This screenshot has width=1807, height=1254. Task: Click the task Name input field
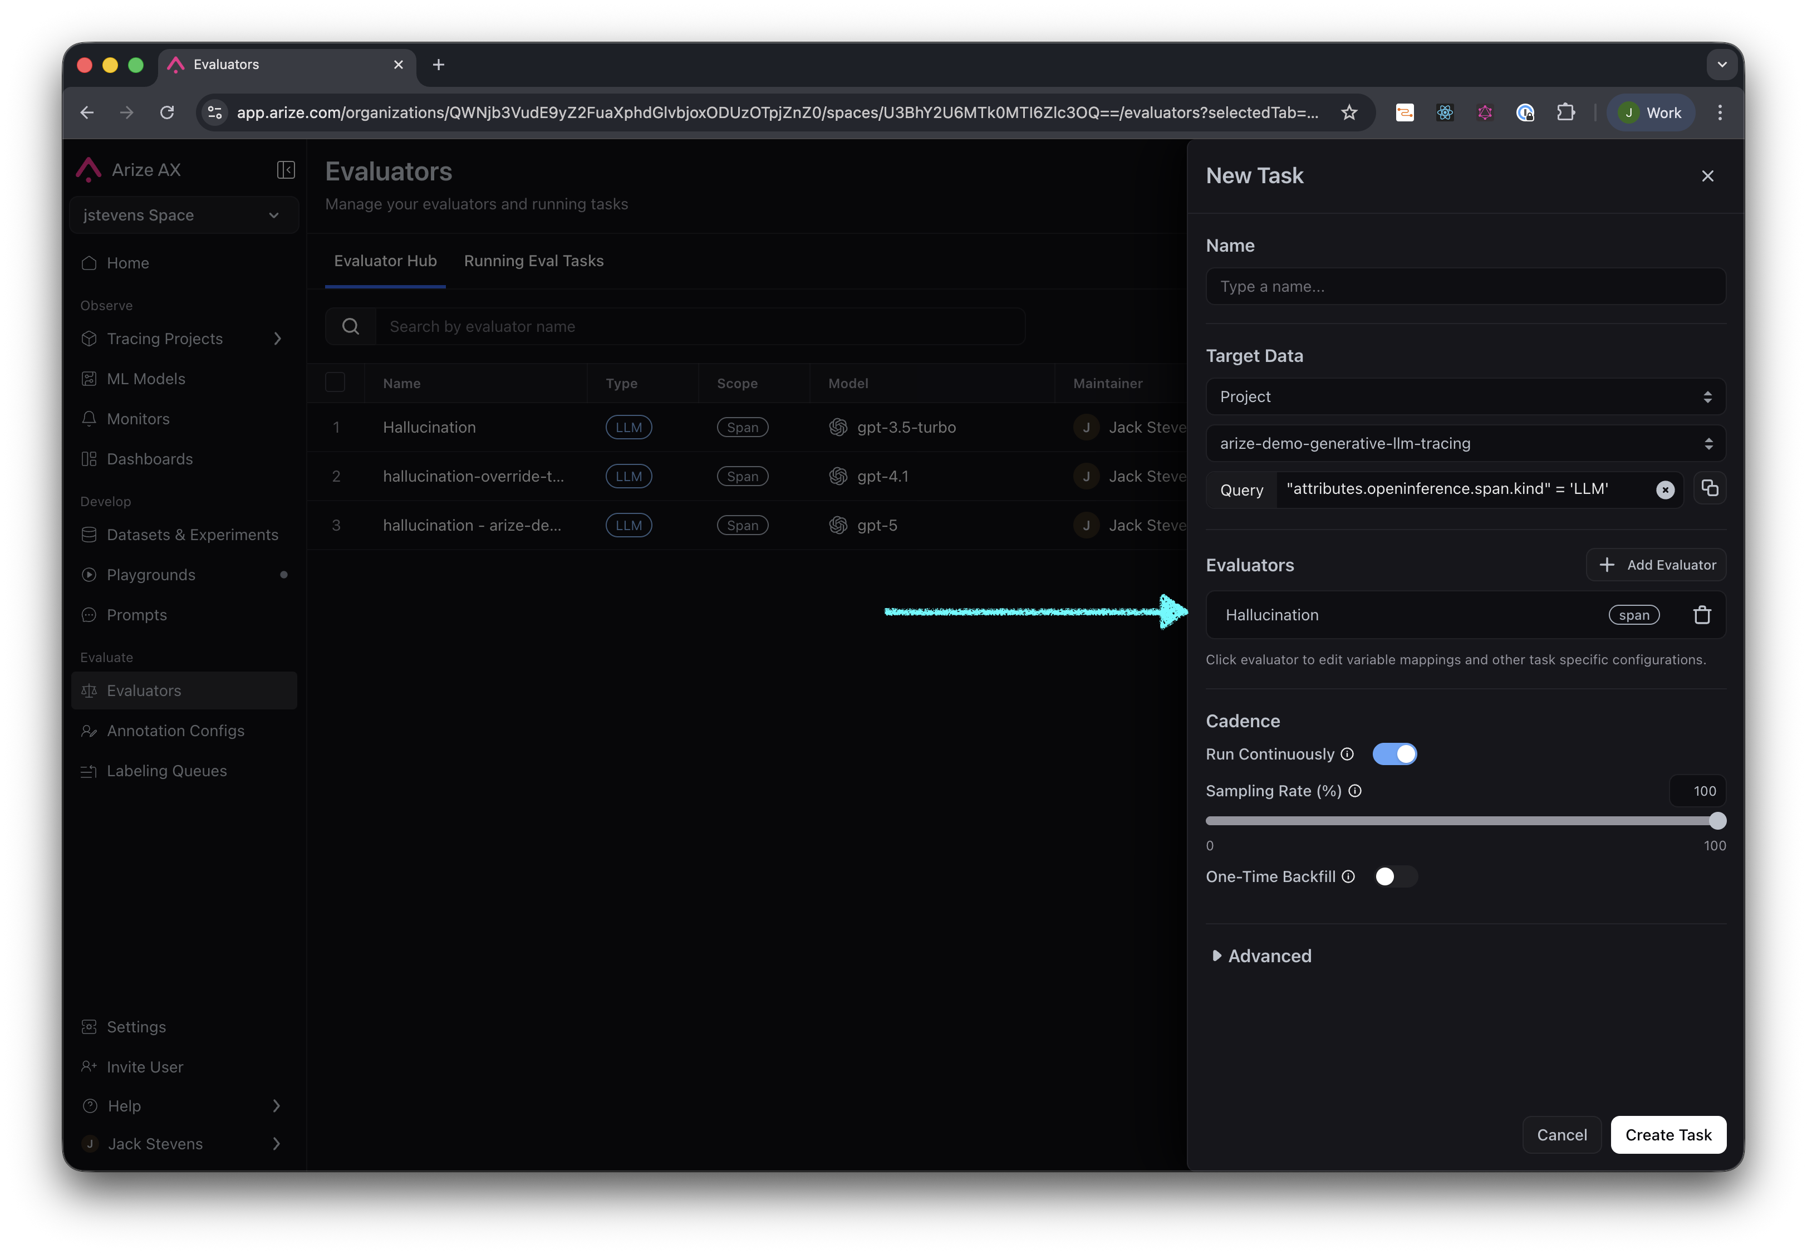[x=1465, y=287]
